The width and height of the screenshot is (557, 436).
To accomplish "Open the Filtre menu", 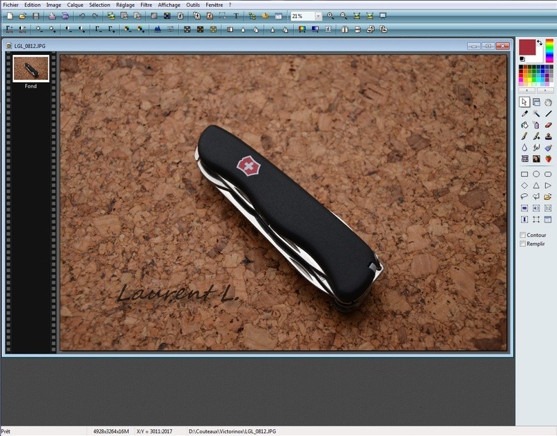I will (146, 5).
